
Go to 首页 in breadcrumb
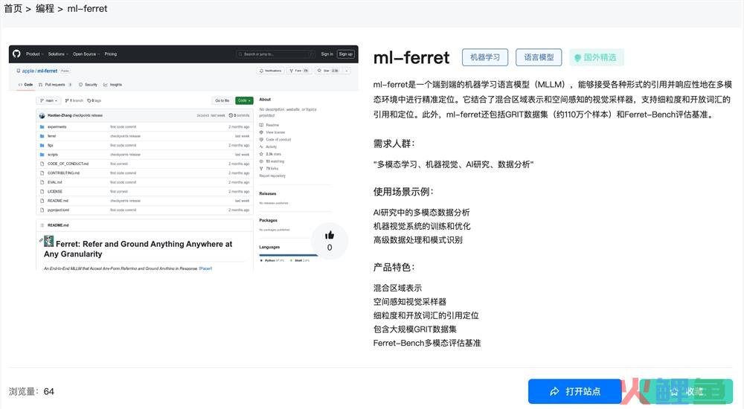pyautogui.click(x=13, y=9)
